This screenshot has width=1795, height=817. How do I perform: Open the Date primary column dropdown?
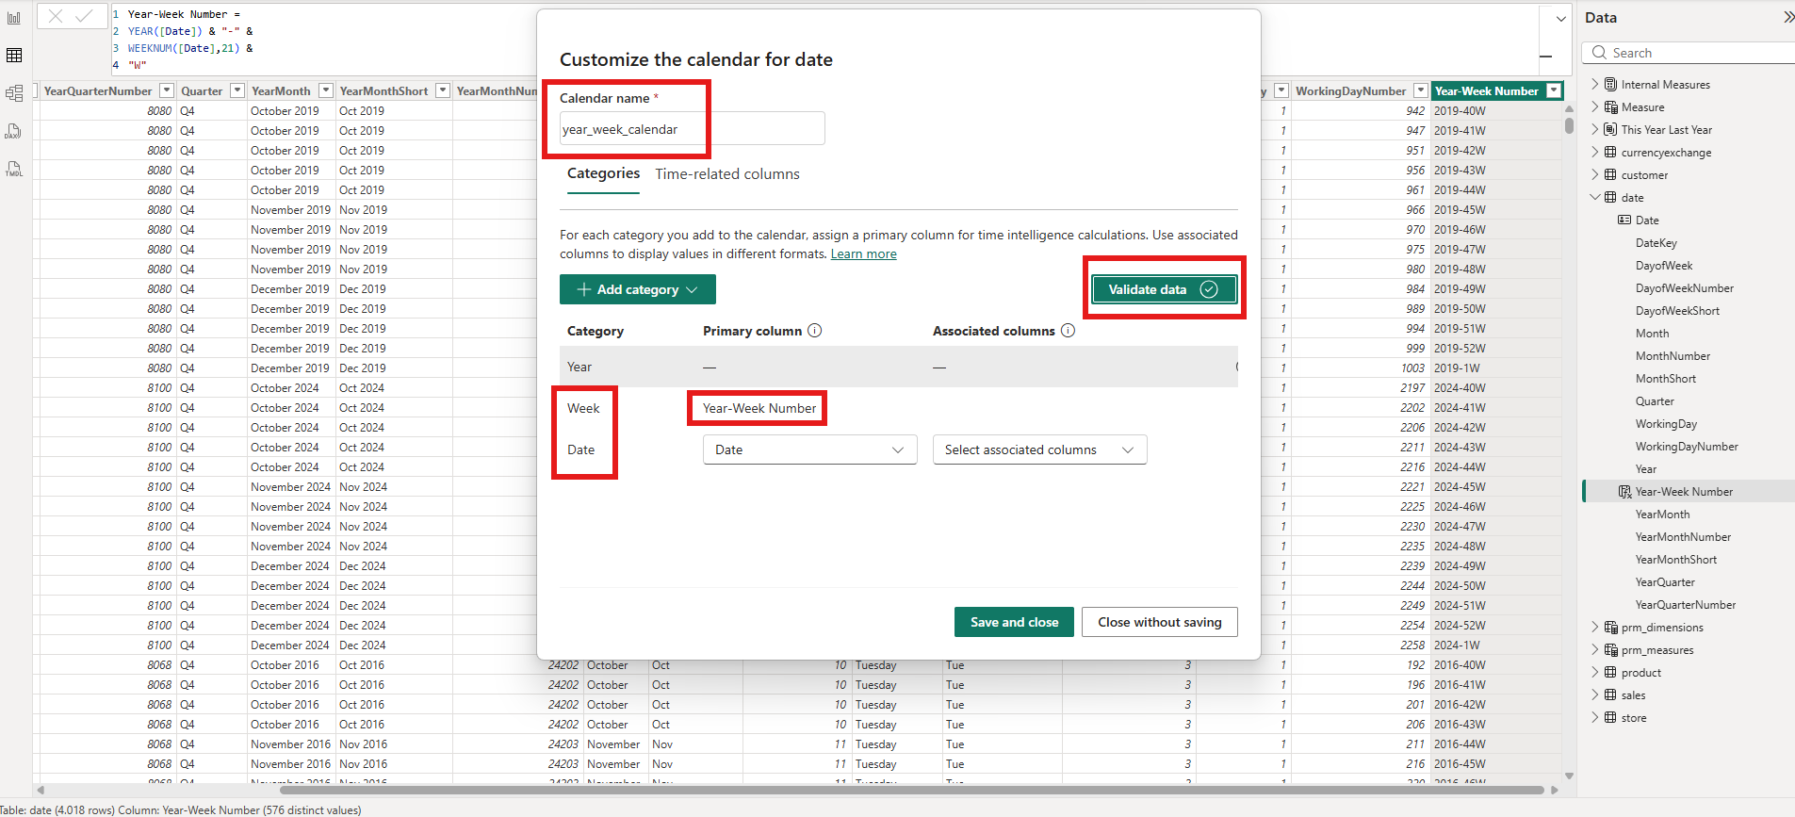(x=810, y=449)
